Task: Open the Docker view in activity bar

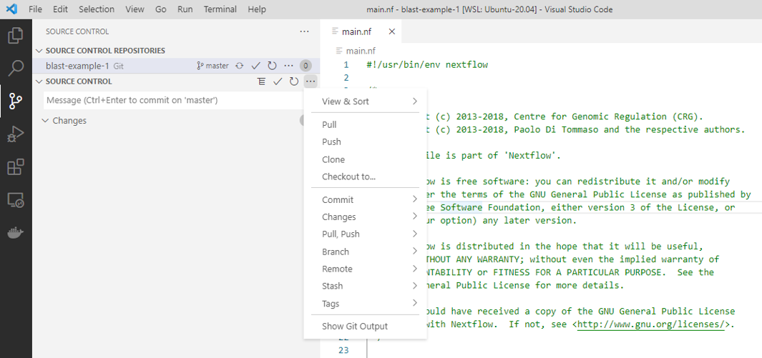Action: pos(15,234)
